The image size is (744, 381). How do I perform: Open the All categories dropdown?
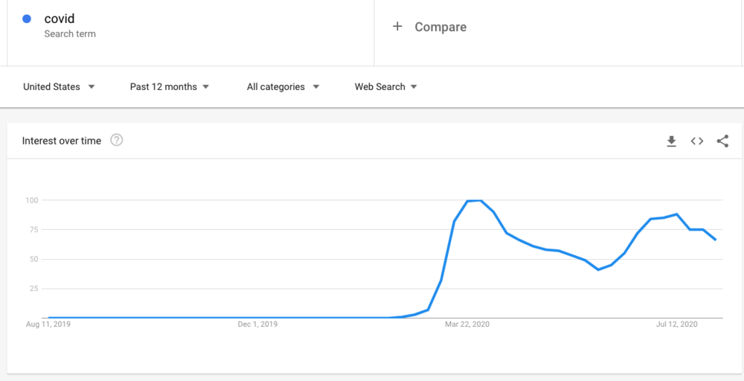coord(283,87)
